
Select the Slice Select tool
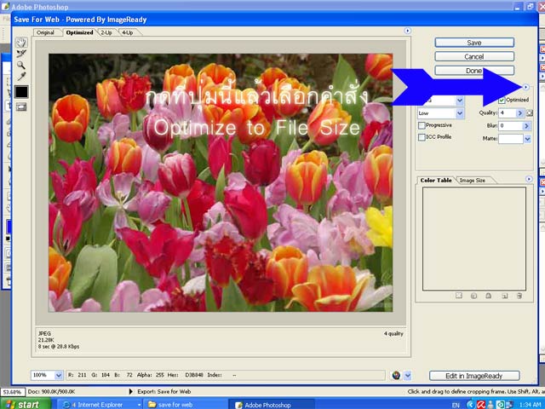pos(21,54)
